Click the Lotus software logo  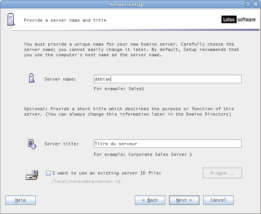tap(239, 20)
